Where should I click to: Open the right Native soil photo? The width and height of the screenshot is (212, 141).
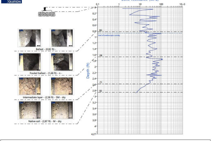pos(62,110)
